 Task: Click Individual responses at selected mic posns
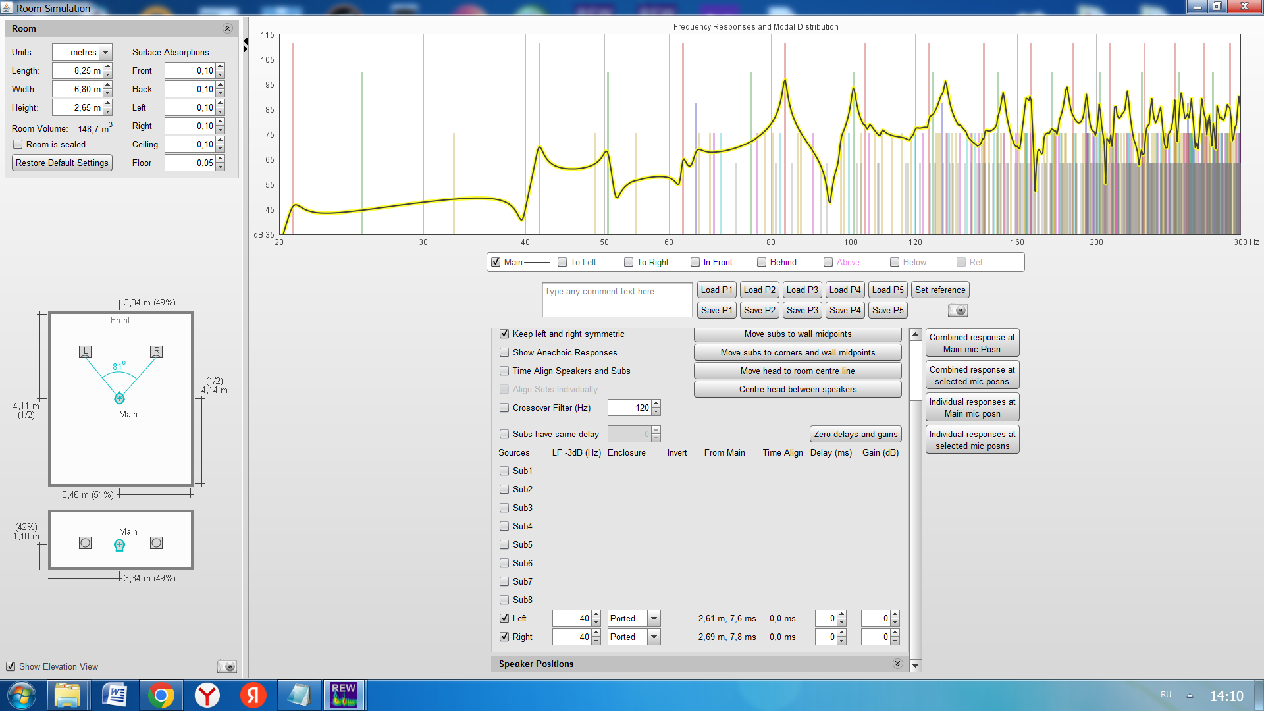[x=972, y=440]
